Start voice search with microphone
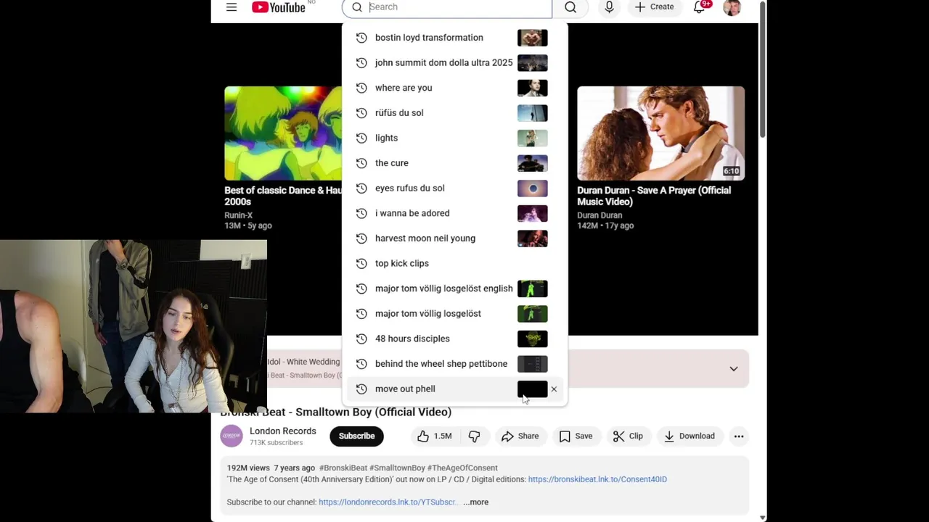Screen dimensions: 929x522 click(x=609, y=7)
